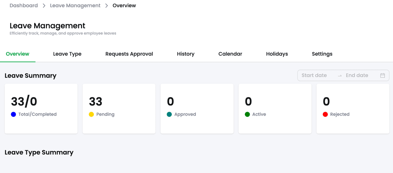Click the 0 value on Active card
Screen dimensions: 393x173
pyautogui.click(x=249, y=102)
